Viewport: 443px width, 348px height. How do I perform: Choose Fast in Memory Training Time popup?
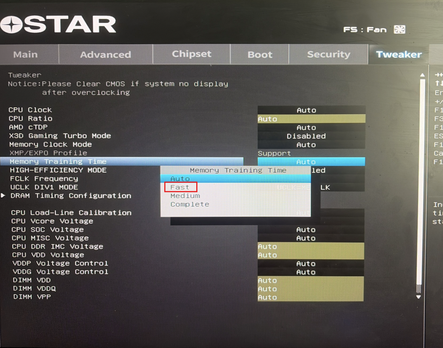pos(180,187)
